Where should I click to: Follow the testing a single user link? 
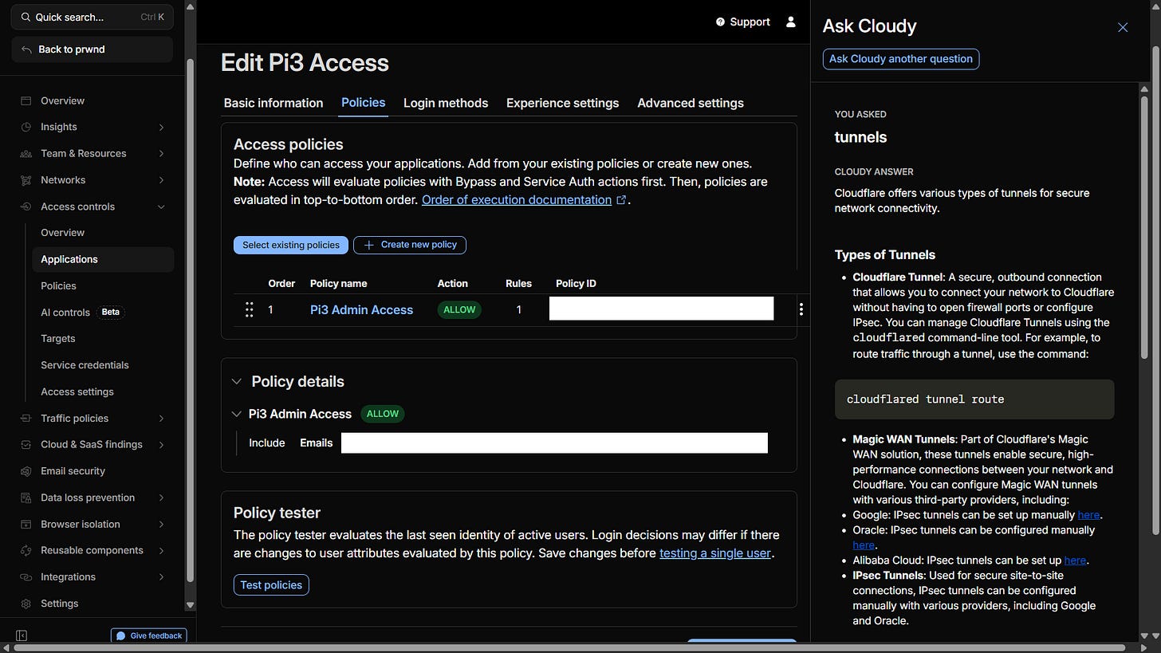pos(715,553)
